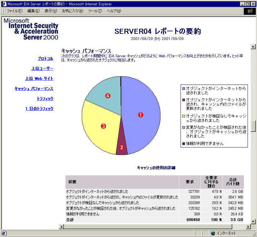Click the teal legend swatch for 変更がなかったこと
257x237 pixels.
tap(184, 127)
